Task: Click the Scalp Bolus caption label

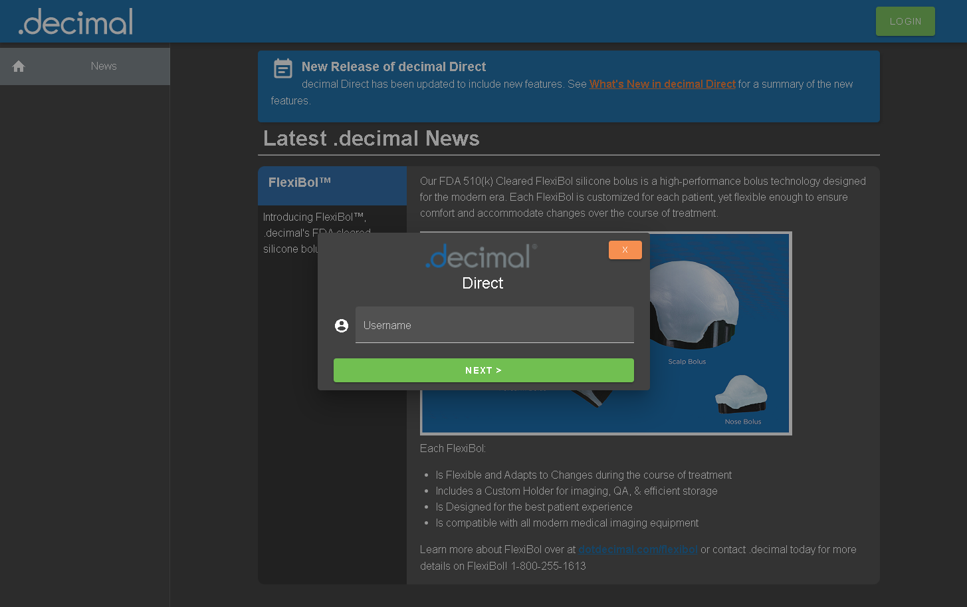Action: (687, 362)
